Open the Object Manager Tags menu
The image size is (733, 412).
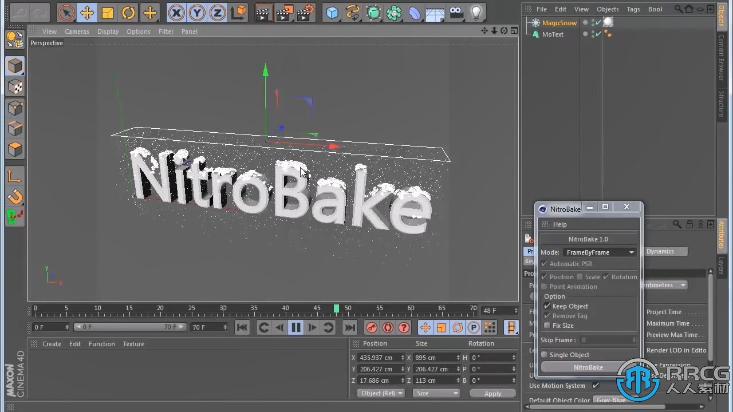coord(633,9)
